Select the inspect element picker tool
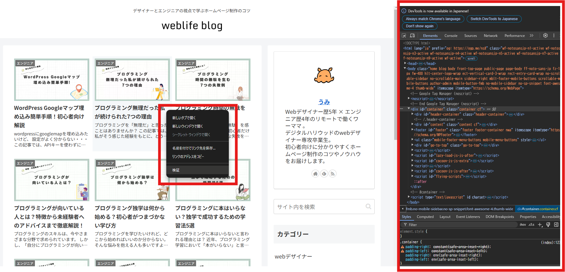 [404, 35]
